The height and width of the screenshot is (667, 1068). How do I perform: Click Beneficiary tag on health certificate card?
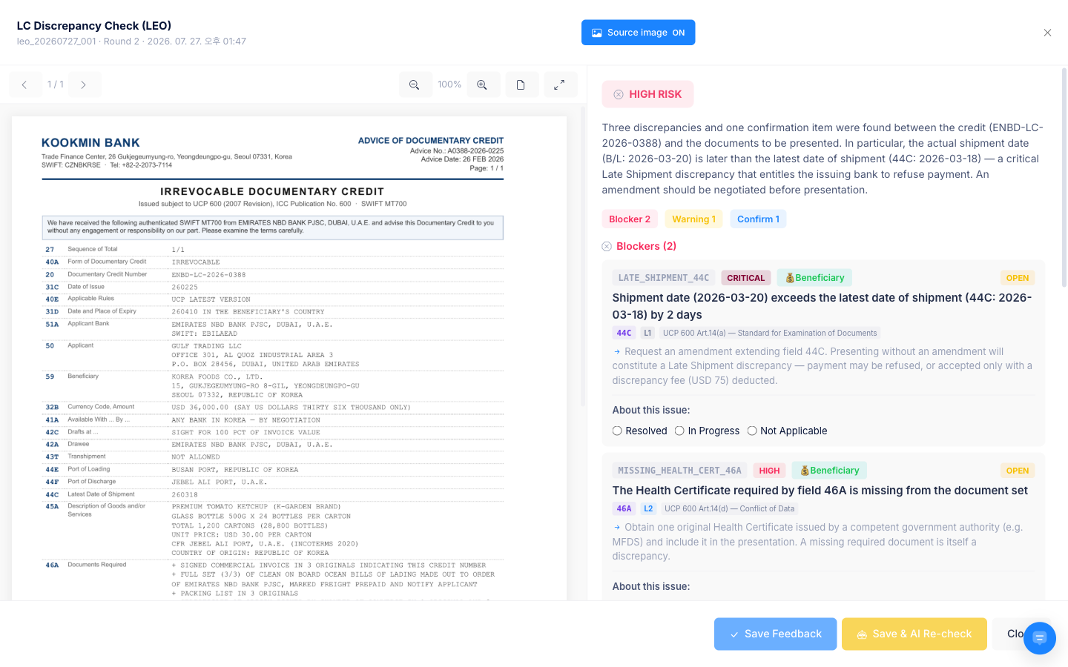(829, 471)
